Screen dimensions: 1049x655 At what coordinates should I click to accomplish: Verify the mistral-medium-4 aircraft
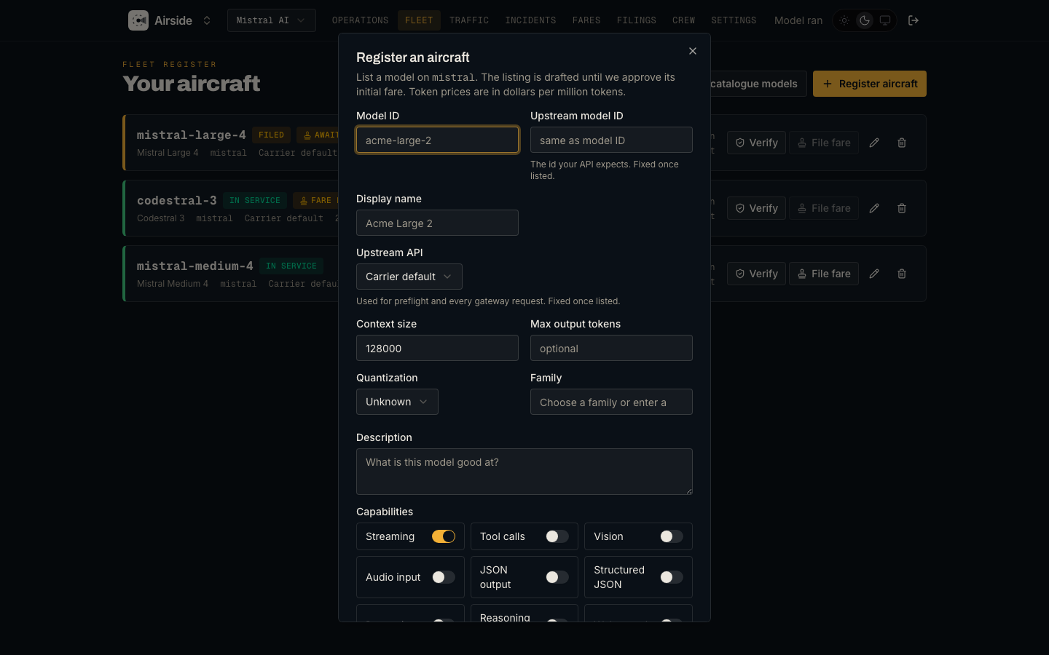(x=756, y=274)
